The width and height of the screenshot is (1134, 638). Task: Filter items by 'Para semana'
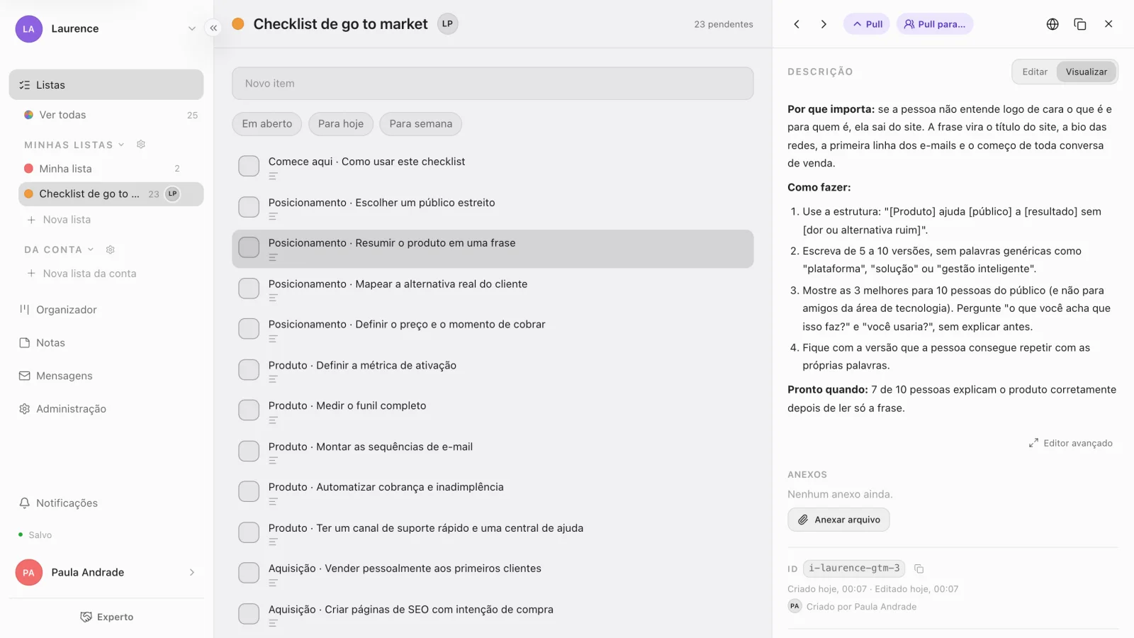click(x=421, y=124)
